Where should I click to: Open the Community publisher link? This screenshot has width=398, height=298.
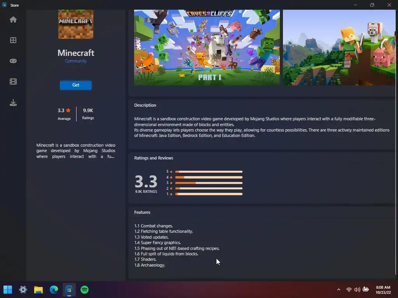[76, 61]
